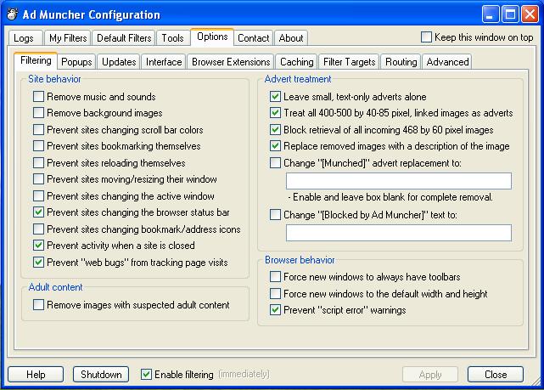Uncheck Leave small, text-only adverts alone
Image resolution: width=544 pixels, height=390 pixels.
276,96
